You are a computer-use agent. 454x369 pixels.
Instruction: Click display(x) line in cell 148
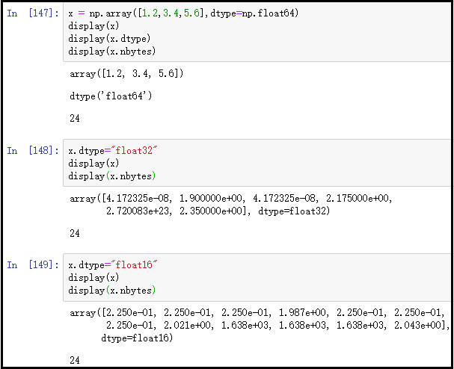tap(93, 164)
